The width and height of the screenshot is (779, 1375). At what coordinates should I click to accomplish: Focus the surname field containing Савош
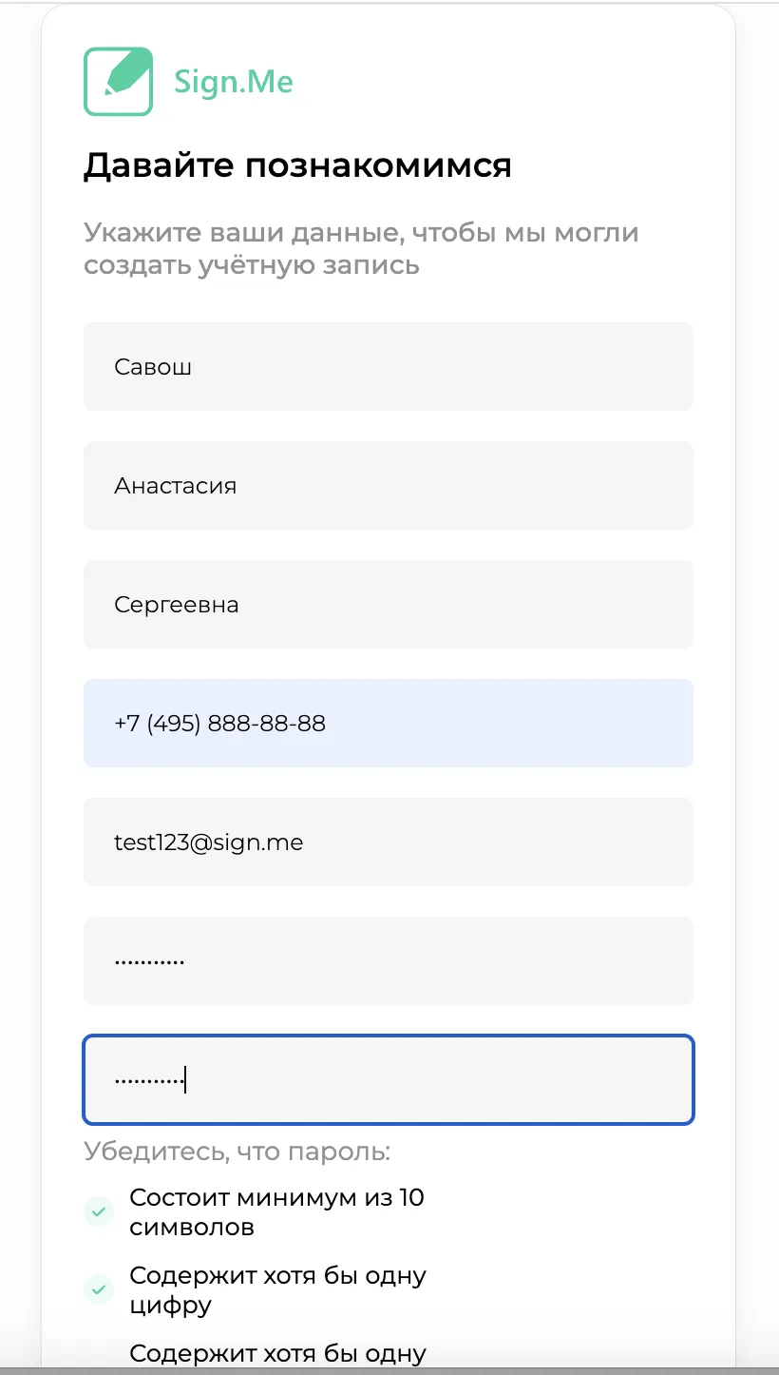point(389,366)
